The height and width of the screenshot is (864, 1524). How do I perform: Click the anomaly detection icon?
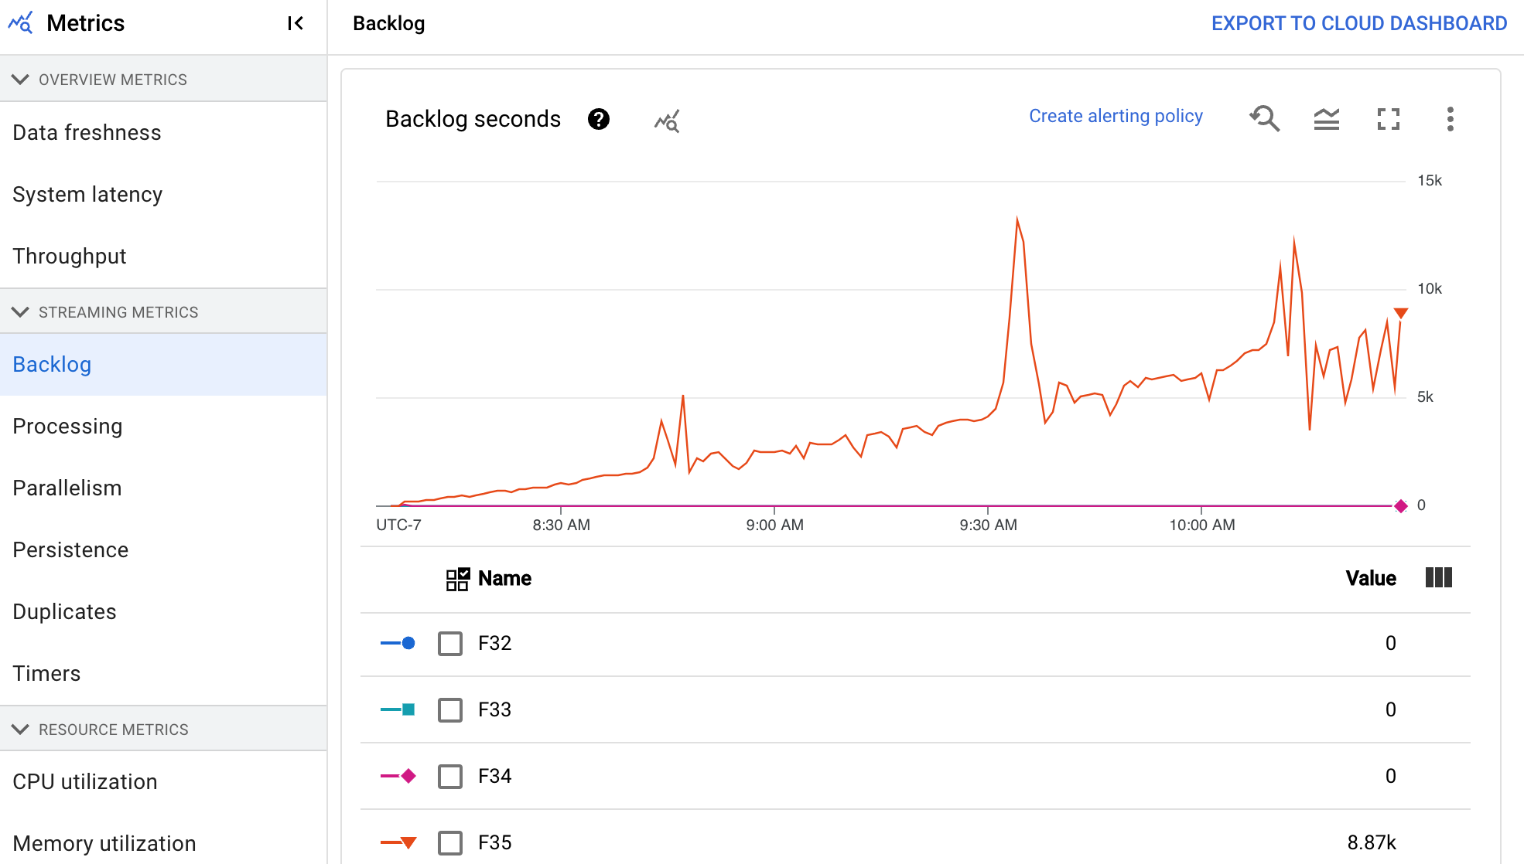click(x=666, y=118)
